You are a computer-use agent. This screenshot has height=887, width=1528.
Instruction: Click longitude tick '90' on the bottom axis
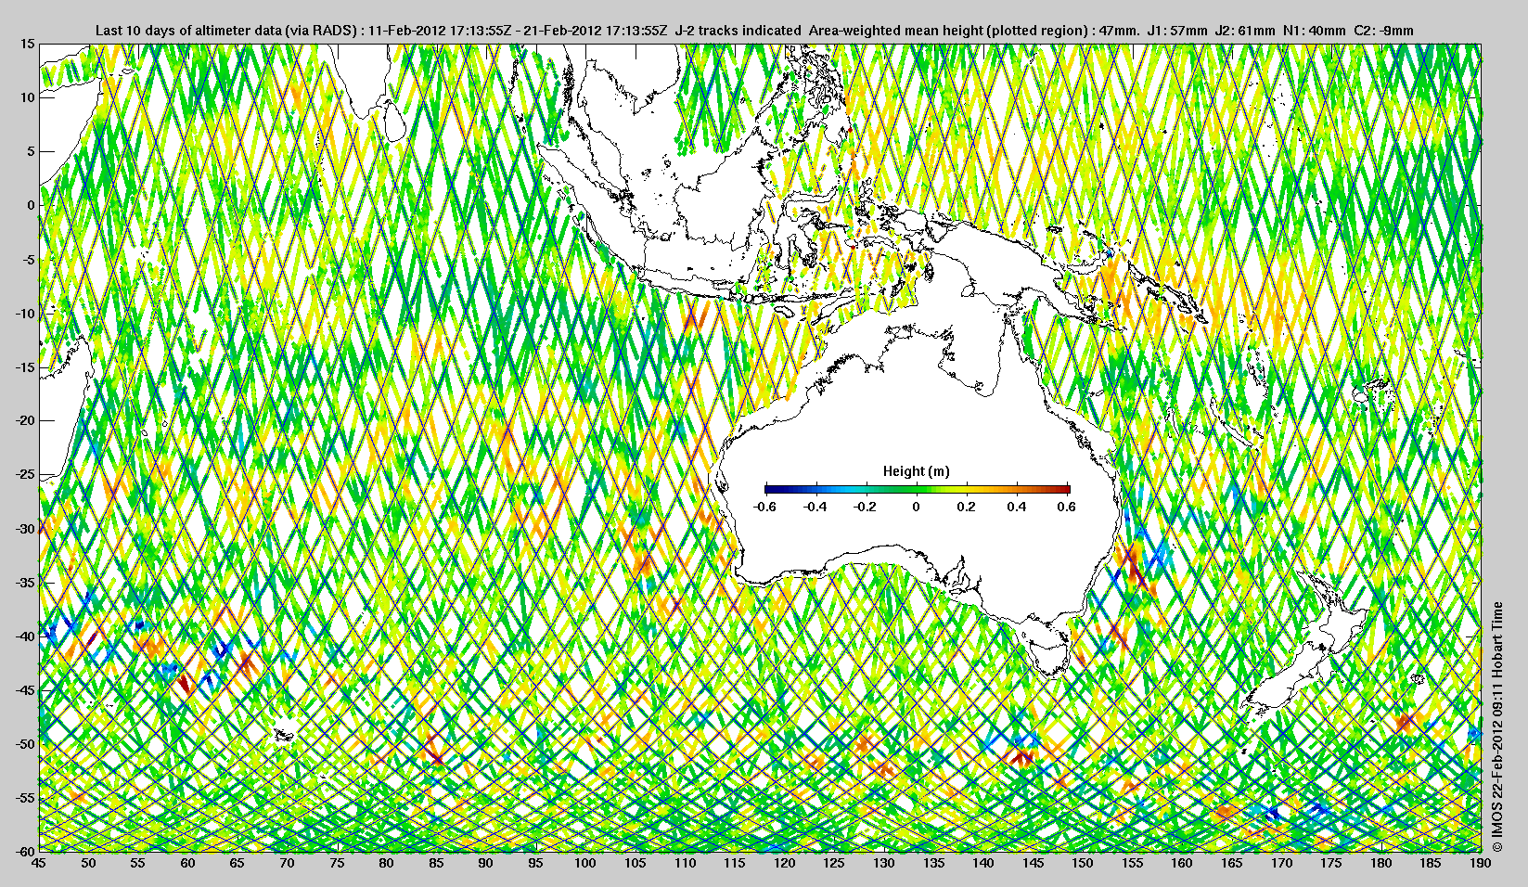485,863
